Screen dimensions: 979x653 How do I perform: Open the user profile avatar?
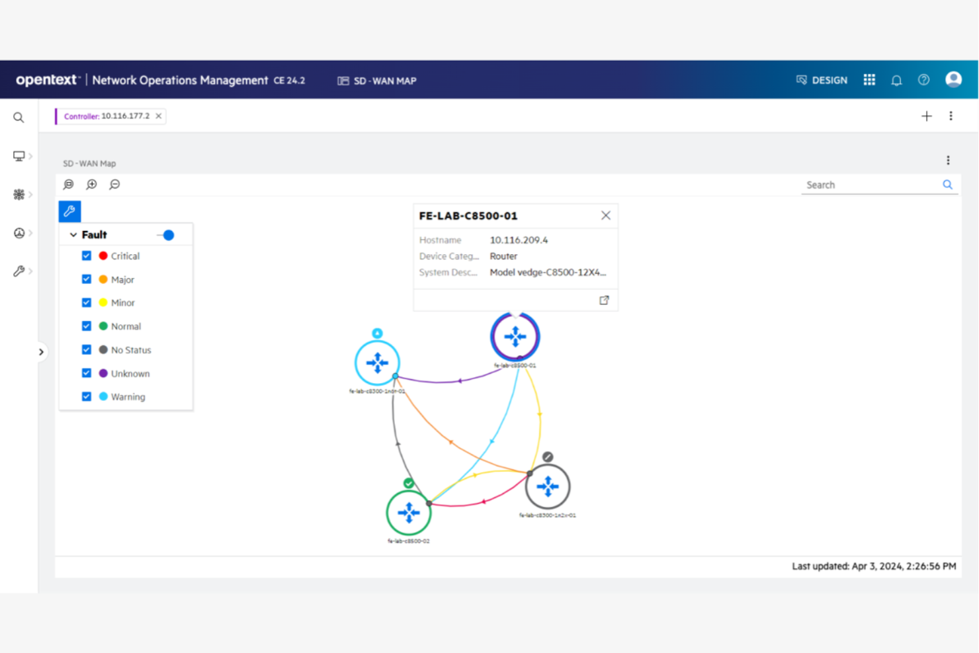pos(953,79)
